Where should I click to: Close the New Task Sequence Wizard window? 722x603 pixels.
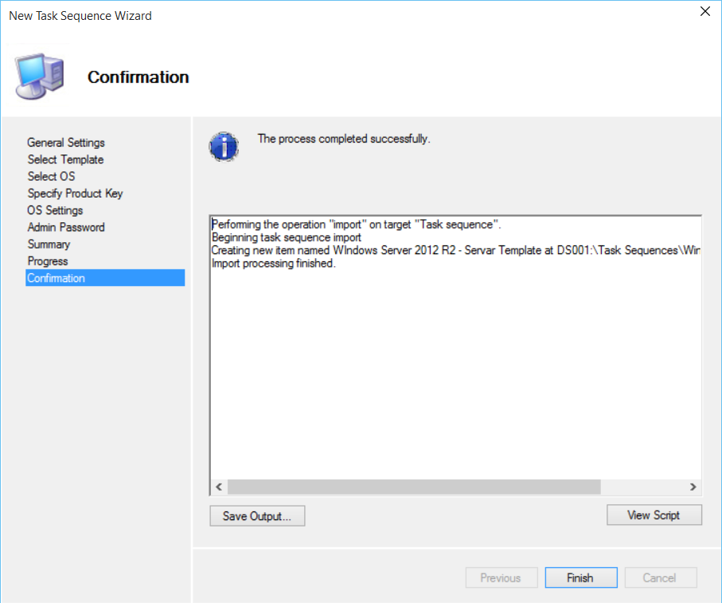[x=704, y=11]
